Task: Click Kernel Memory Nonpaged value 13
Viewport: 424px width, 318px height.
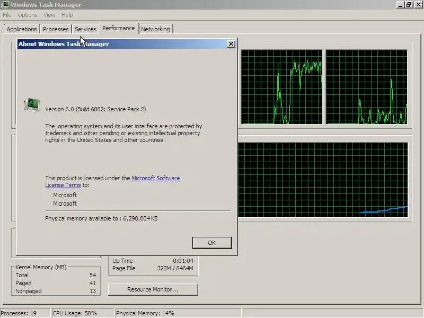Action: tap(93, 291)
